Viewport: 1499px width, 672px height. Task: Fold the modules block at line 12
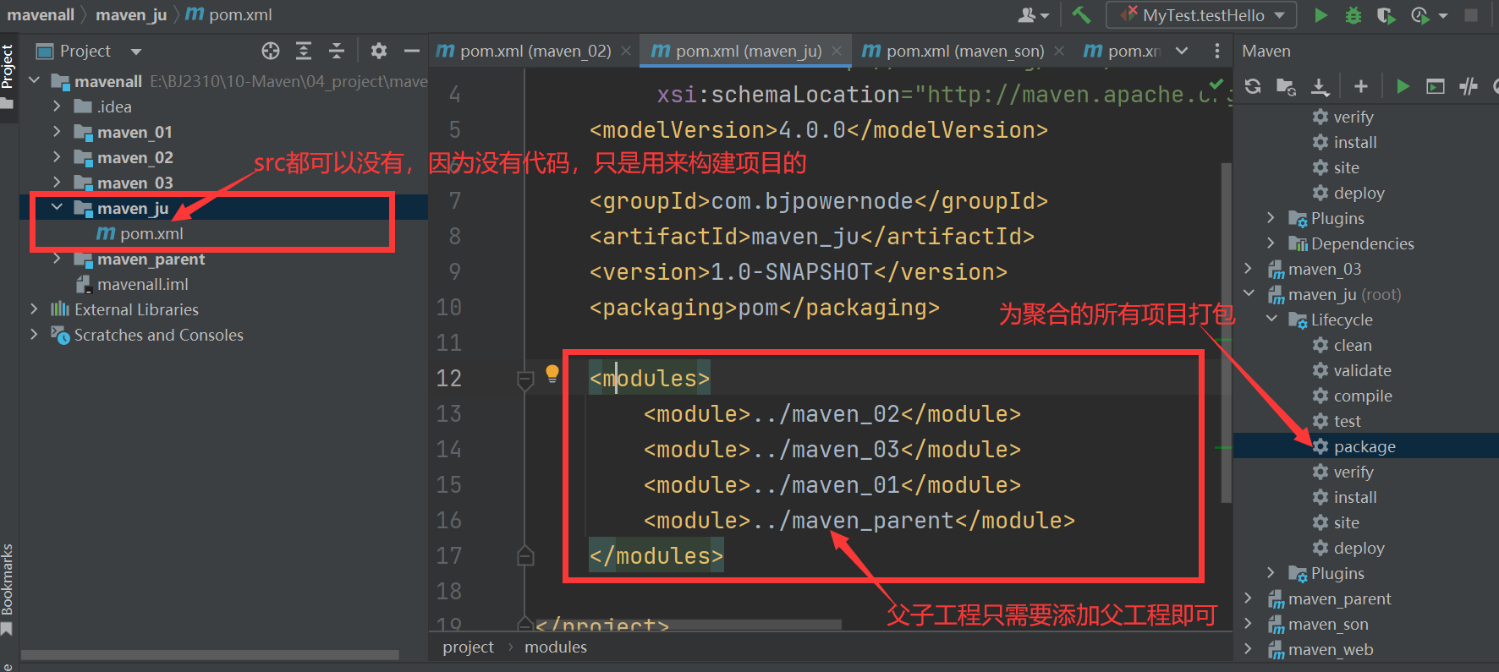coord(525,380)
